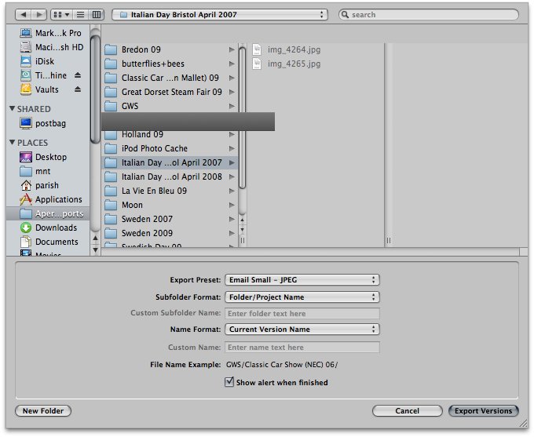Toggle Show alert when finished checkbox
Image resolution: width=534 pixels, height=437 pixels.
coord(229,382)
